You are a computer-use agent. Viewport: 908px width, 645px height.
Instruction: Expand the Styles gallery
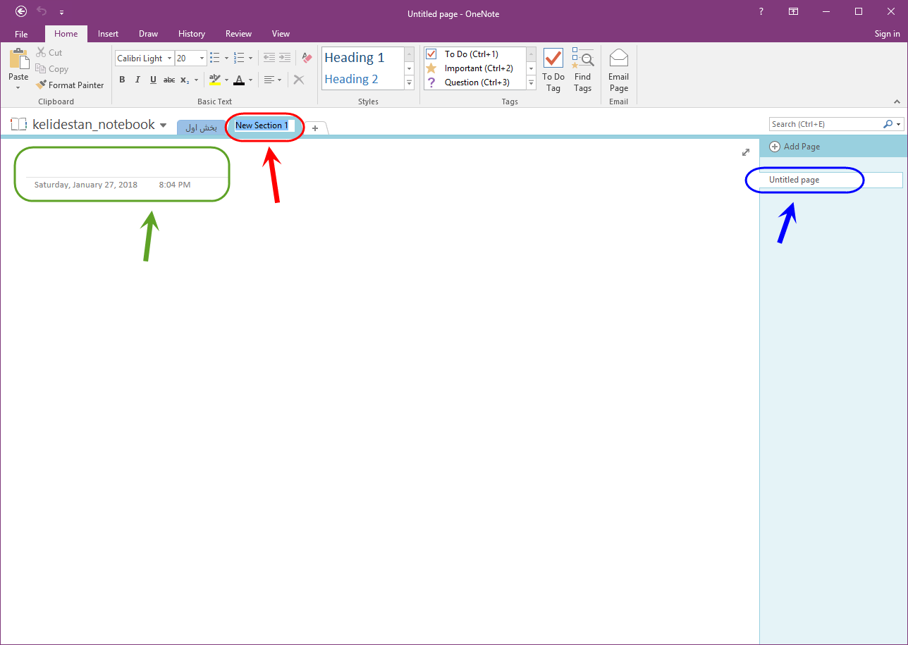click(x=409, y=83)
